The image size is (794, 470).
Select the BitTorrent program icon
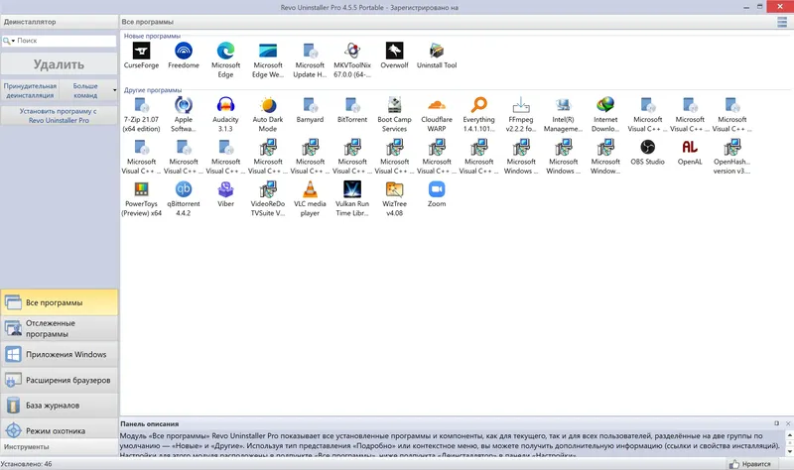pos(352,105)
